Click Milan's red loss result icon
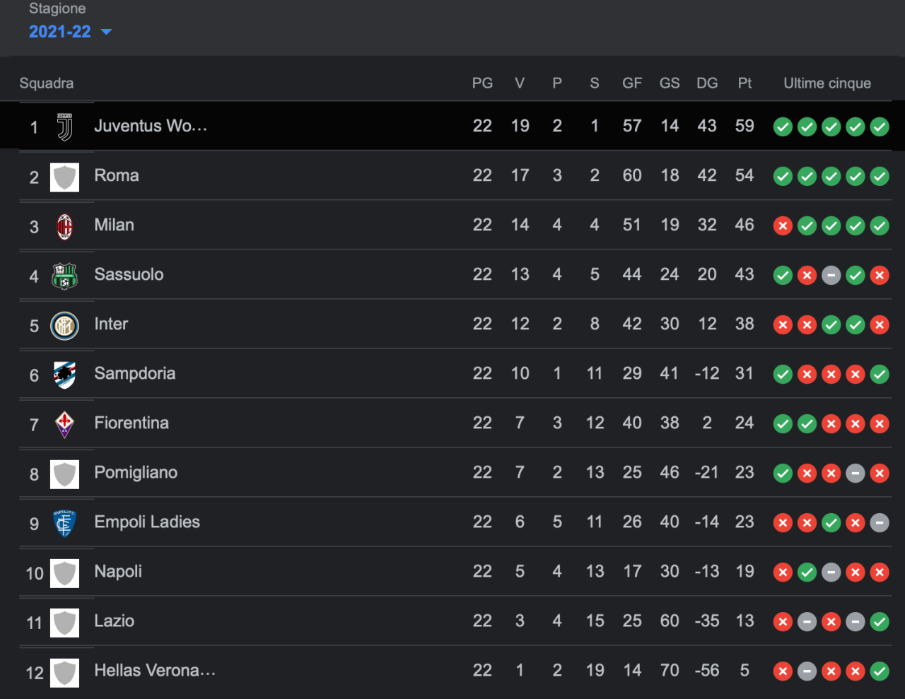905x699 pixels. [783, 226]
